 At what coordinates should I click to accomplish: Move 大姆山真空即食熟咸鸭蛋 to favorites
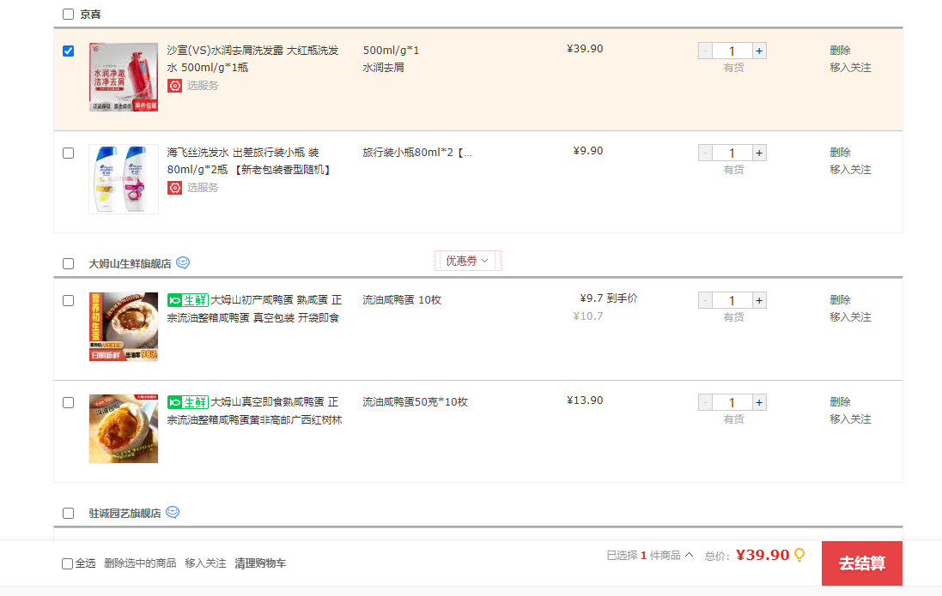point(850,419)
